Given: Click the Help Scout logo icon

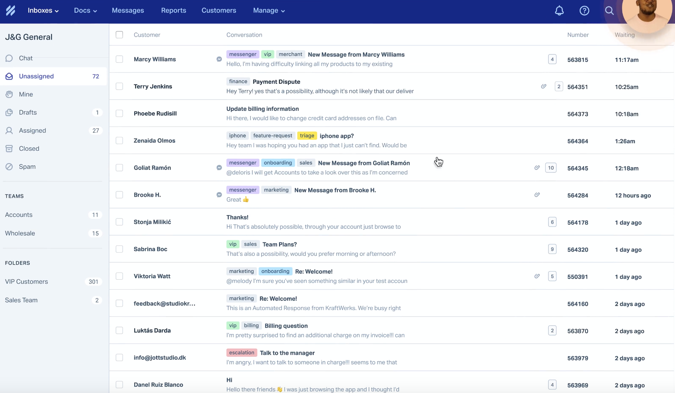Looking at the screenshot, I should tap(11, 11).
